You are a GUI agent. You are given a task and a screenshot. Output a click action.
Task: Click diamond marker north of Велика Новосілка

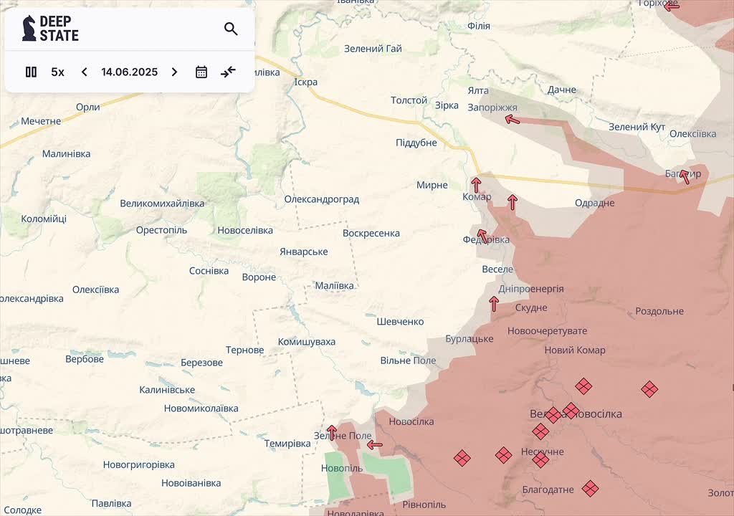pyautogui.click(x=583, y=387)
